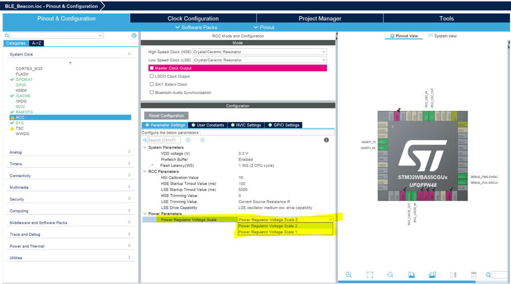Click pin search field in pinout view
The height and width of the screenshot is (284, 511).
[x=500, y=275]
